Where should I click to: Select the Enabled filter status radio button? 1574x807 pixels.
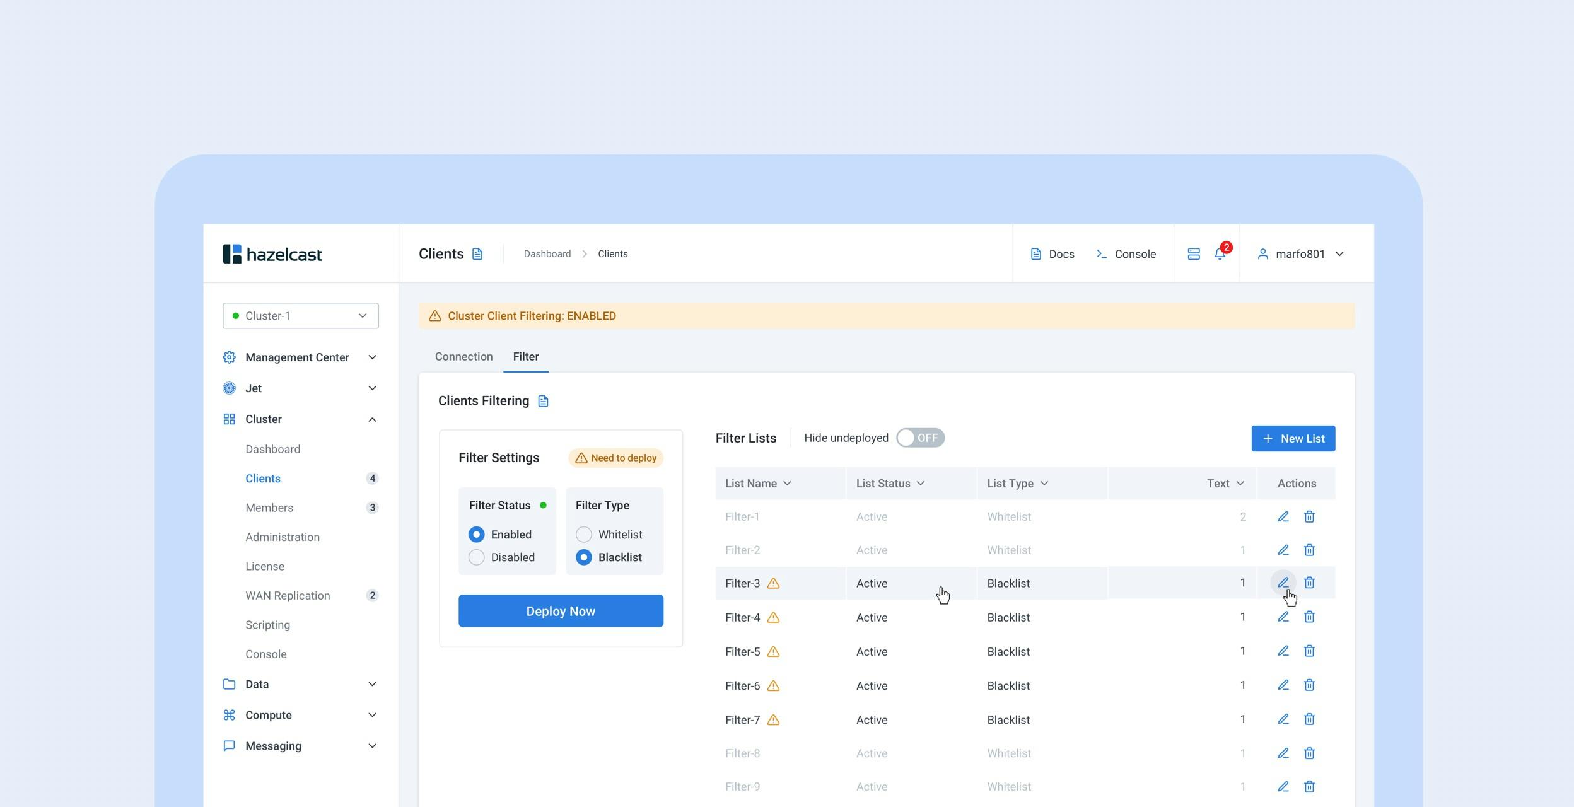(475, 533)
